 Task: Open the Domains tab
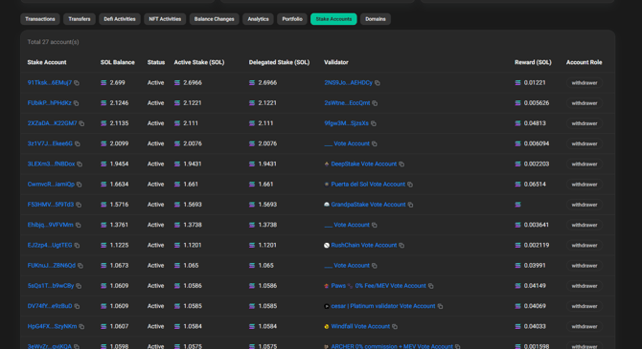(376, 19)
